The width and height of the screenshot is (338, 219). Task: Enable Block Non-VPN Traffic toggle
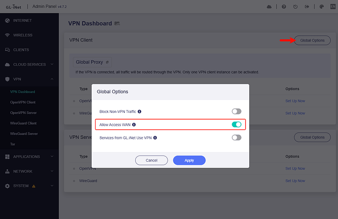tap(237, 111)
